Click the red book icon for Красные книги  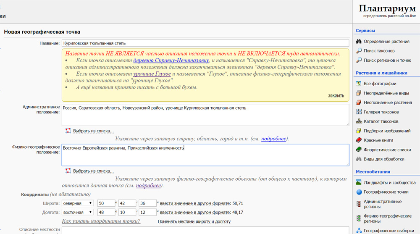(x=359, y=140)
